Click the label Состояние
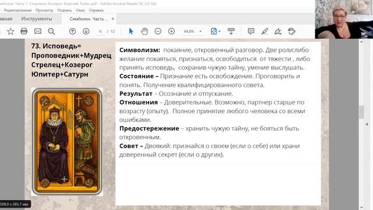Screen dimensions: 373x210 (x=136, y=76)
